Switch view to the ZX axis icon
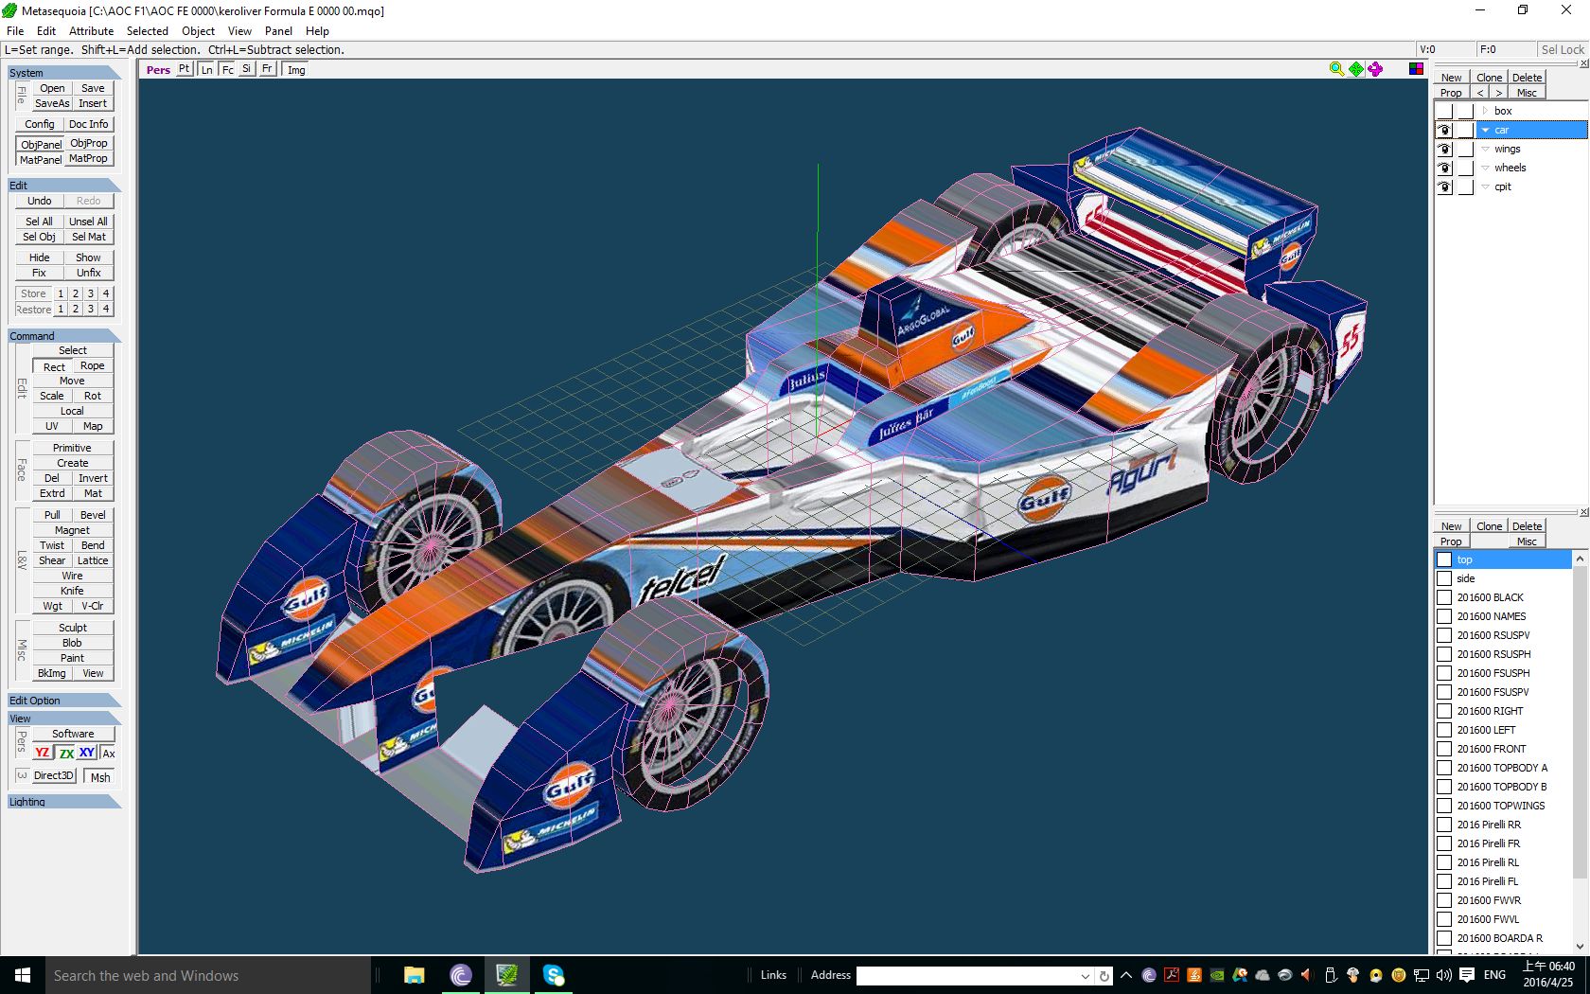 (x=66, y=754)
